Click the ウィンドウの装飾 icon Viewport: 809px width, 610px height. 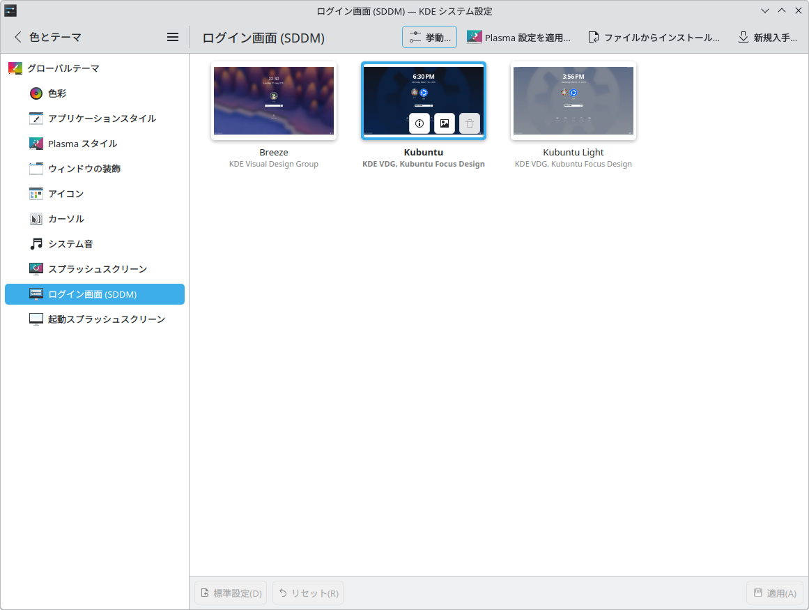[x=36, y=169]
